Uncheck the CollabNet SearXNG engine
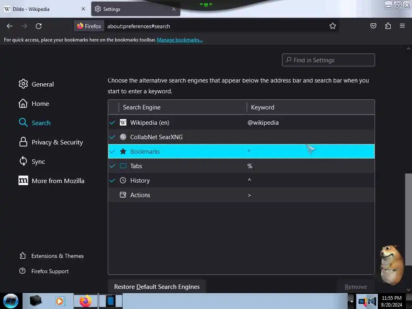The image size is (412, 309). coord(113,137)
